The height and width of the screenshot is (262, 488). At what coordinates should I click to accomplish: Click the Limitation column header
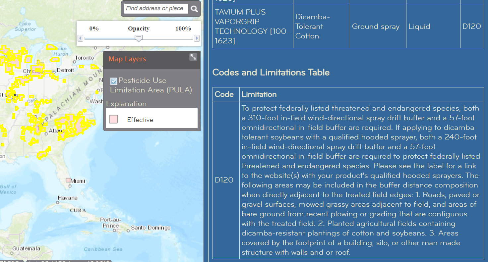pos(259,94)
